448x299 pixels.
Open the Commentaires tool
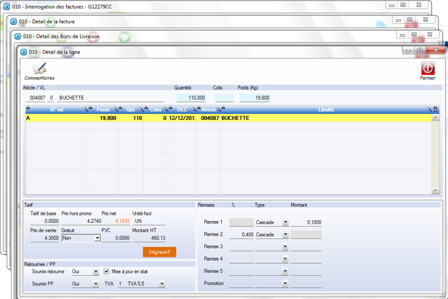click(x=39, y=71)
